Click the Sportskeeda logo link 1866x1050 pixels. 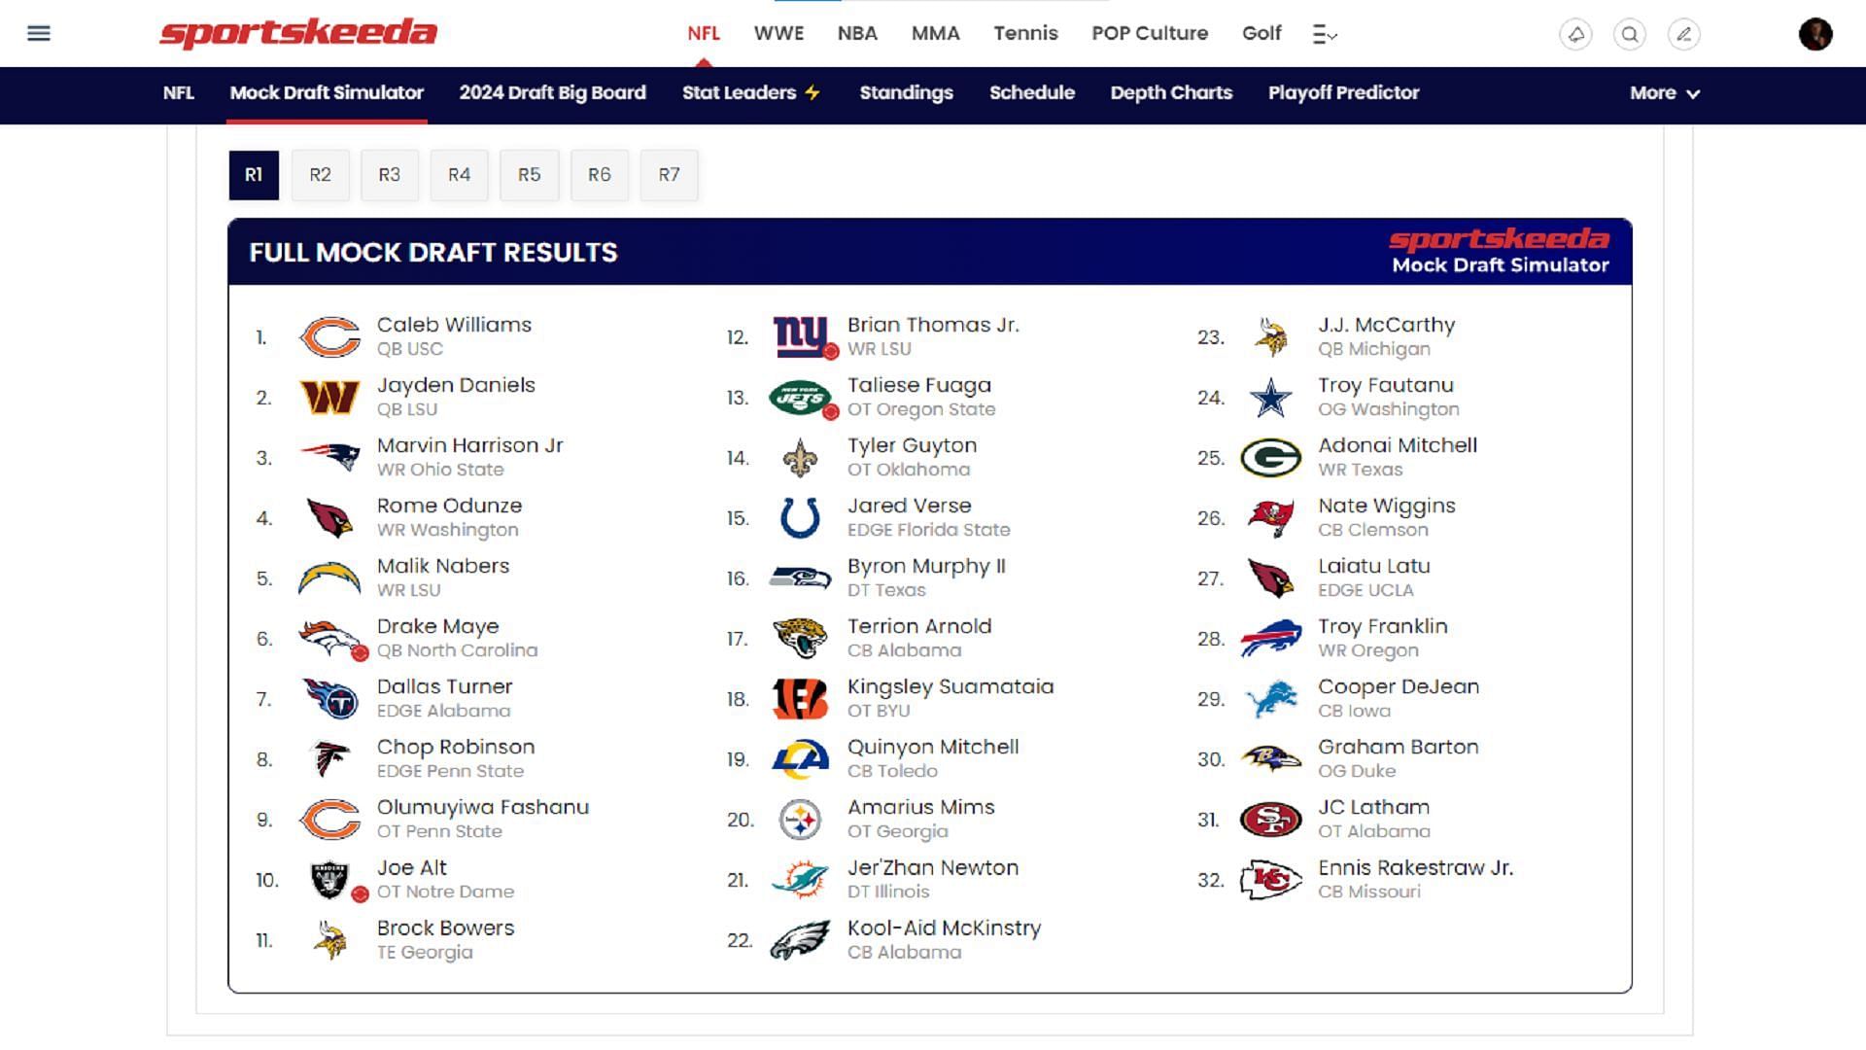pos(298,33)
